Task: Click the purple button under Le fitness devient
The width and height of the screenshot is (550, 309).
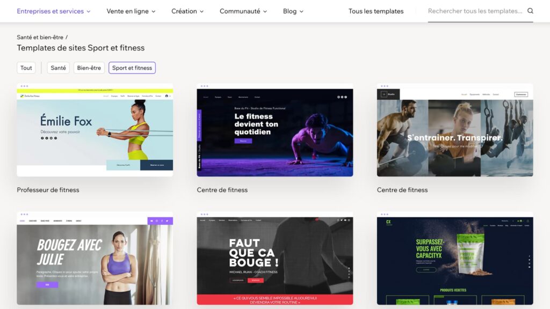Action: coord(243,141)
